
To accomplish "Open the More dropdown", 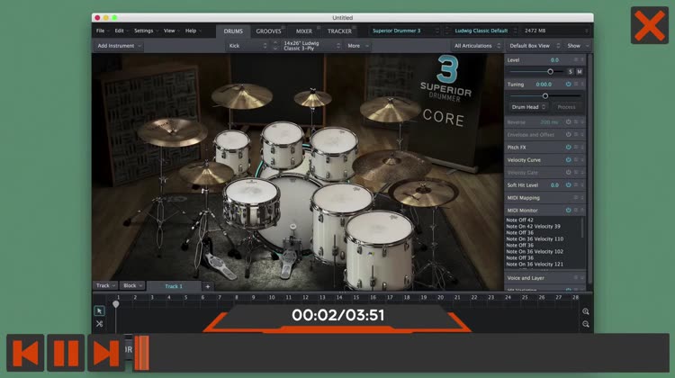I will point(357,46).
